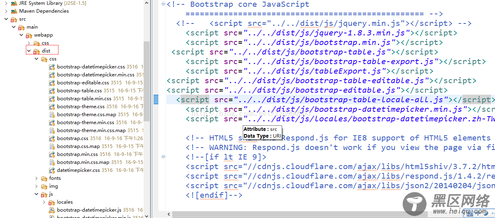Click the src folder icon with error marker
Viewport: 495px width, 218px height.
click(14, 19)
